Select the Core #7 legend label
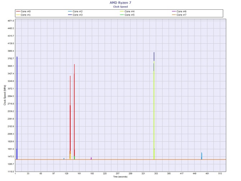The image size is (241, 181). click(181, 15)
